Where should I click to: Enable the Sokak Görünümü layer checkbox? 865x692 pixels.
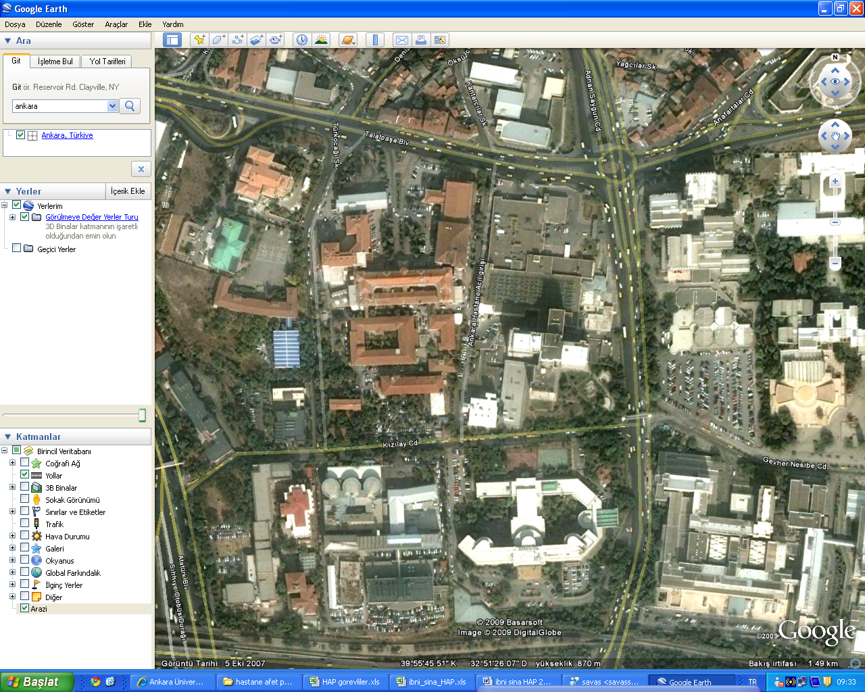click(24, 499)
